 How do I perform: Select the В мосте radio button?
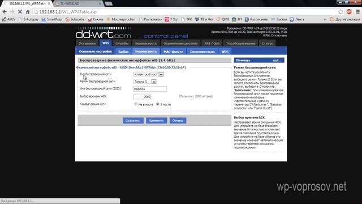[158, 104]
